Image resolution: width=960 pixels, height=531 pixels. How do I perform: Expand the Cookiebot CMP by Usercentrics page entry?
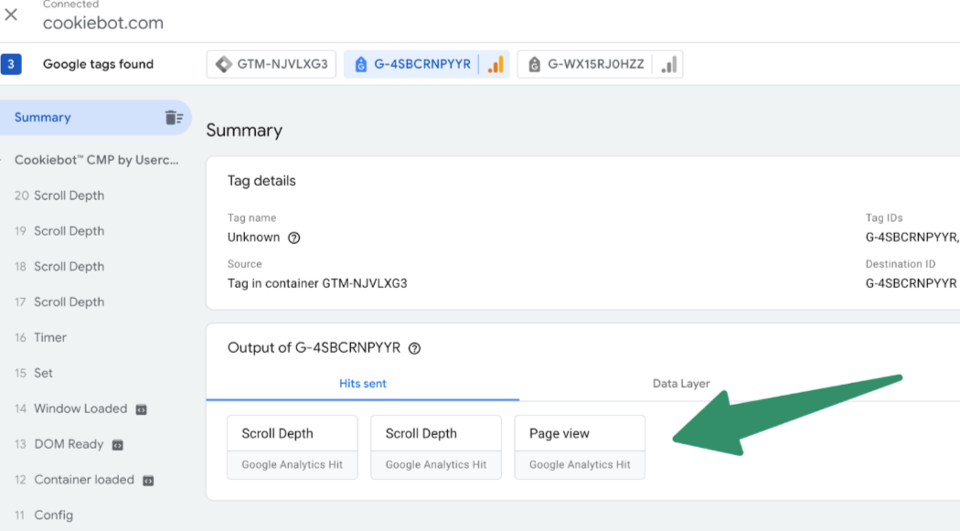pyautogui.click(x=95, y=160)
